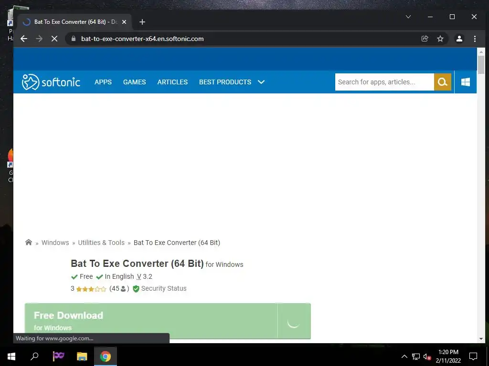
Task: Click the Chrome taskbar icon
Action: (x=106, y=356)
